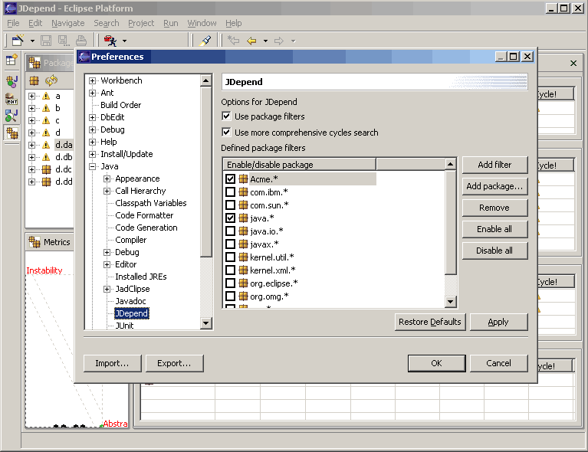The height and width of the screenshot is (452, 588).
Task: Enable the javax.* filter checkbox
Action: click(230, 244)
